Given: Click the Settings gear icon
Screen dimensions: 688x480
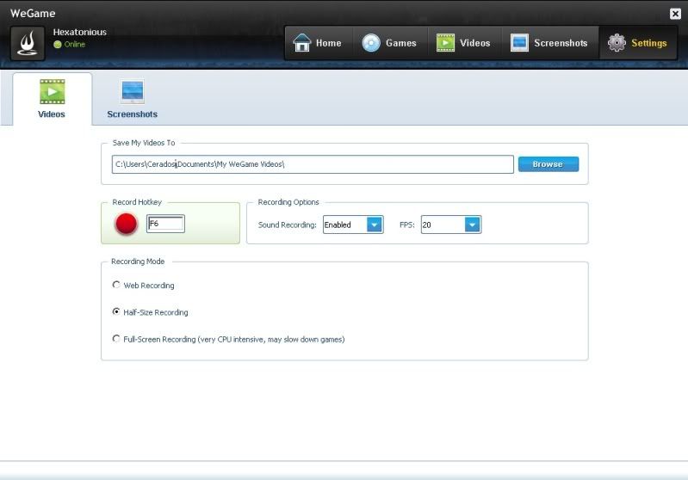Looking at the screenshot, I should pyautogui.click(x=617, y=43).
